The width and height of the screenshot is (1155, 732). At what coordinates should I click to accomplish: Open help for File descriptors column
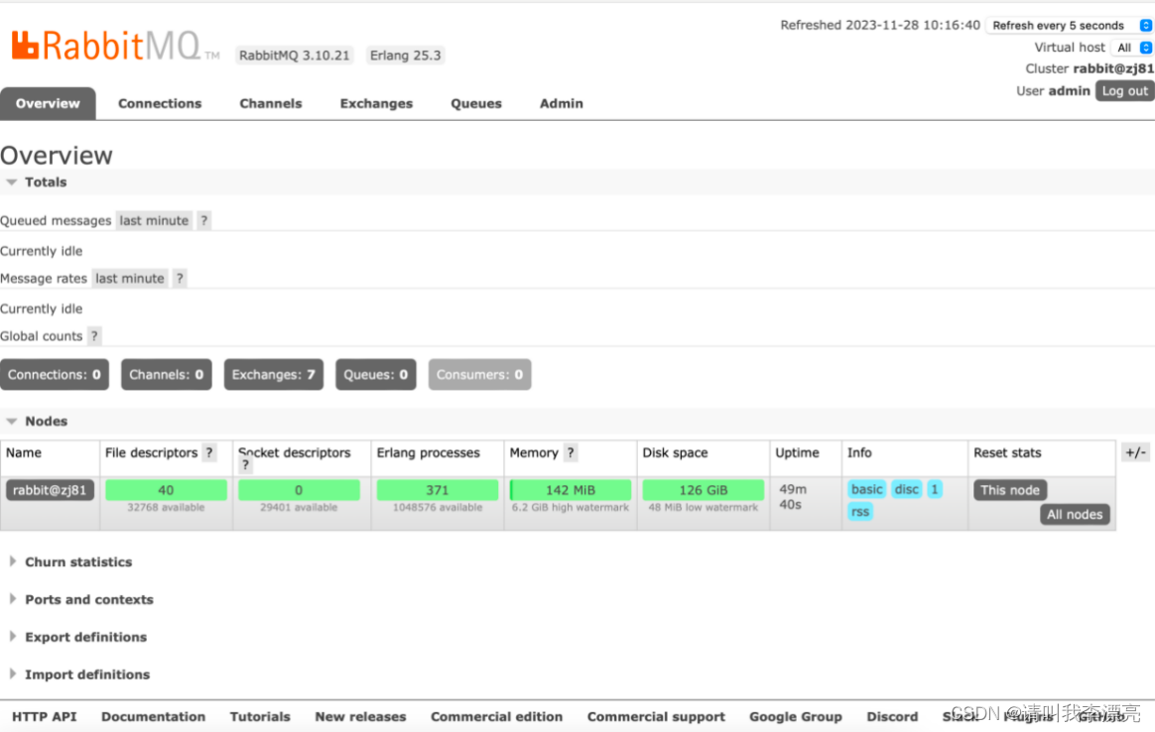point(209,453)
